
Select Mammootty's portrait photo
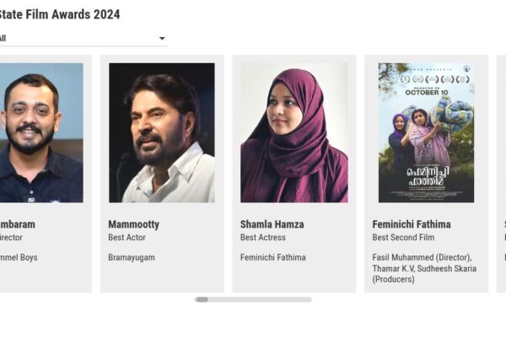pos(162,132)
